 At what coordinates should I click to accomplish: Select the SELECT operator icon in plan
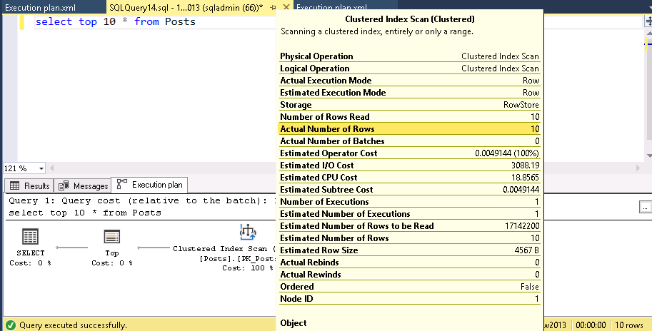(x=30, y=236)
